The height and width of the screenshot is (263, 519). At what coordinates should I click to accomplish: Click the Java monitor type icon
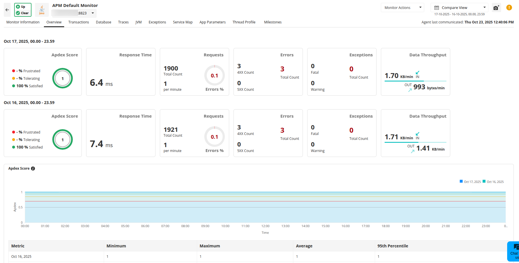(x=42, y=10)
